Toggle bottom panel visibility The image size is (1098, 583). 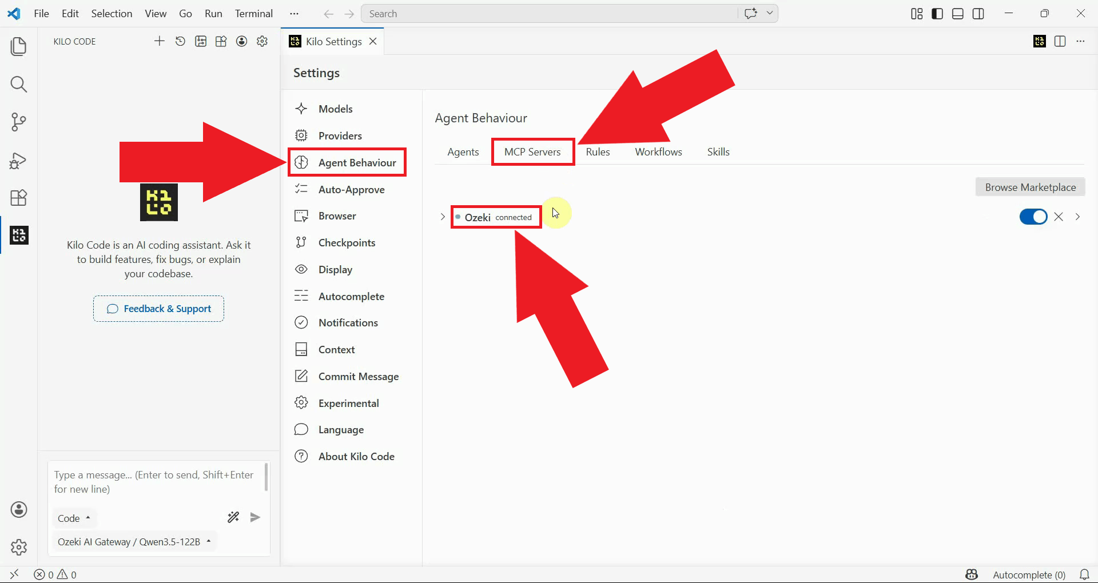pos(958,14)
